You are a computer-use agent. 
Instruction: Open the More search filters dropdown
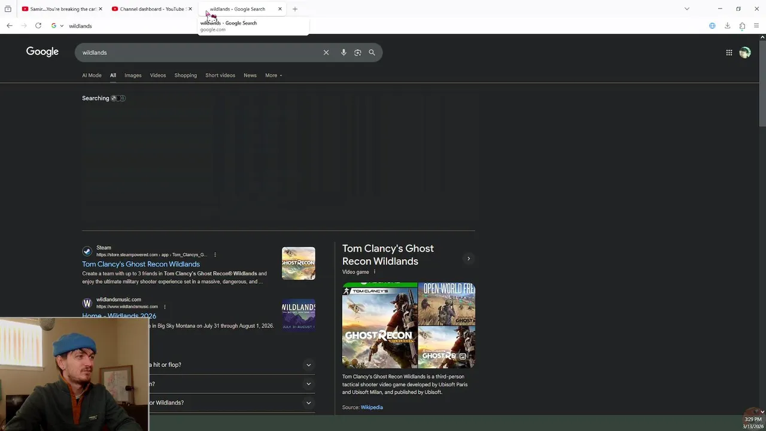click(x=273, y=75)
